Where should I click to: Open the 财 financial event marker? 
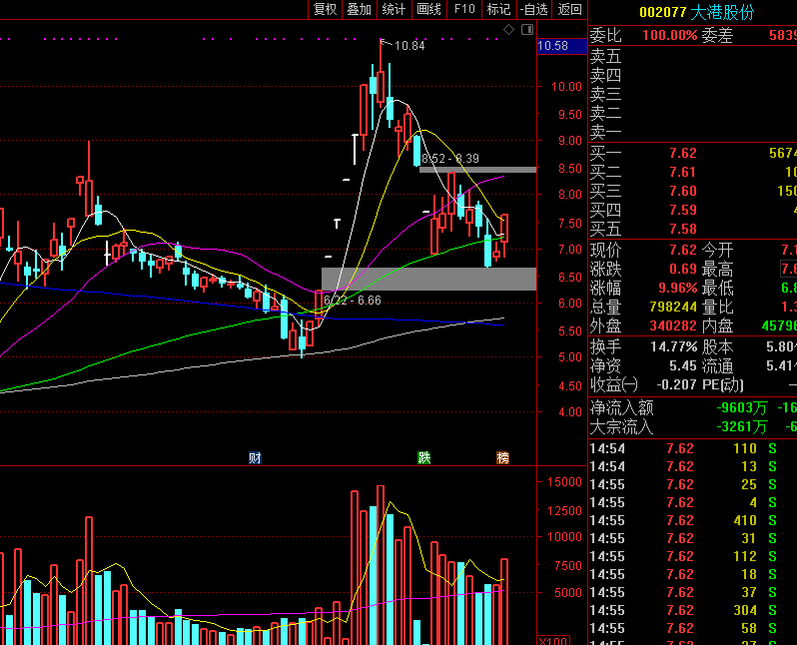coord(255,458)
